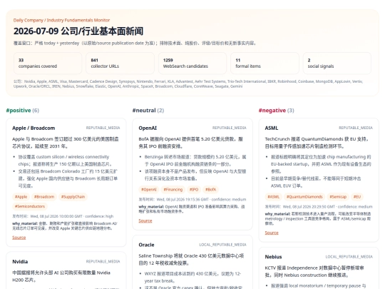Click the #SupplyChain tag
Viewport: 385px width, 289px height.
tap(73, 197)
